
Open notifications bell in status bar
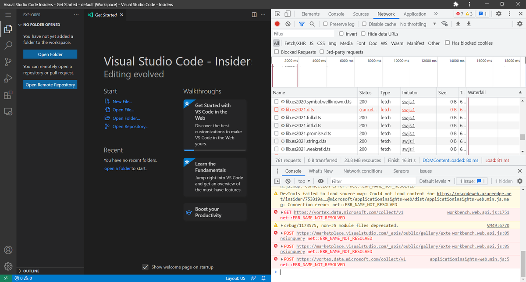coord(263,278)
